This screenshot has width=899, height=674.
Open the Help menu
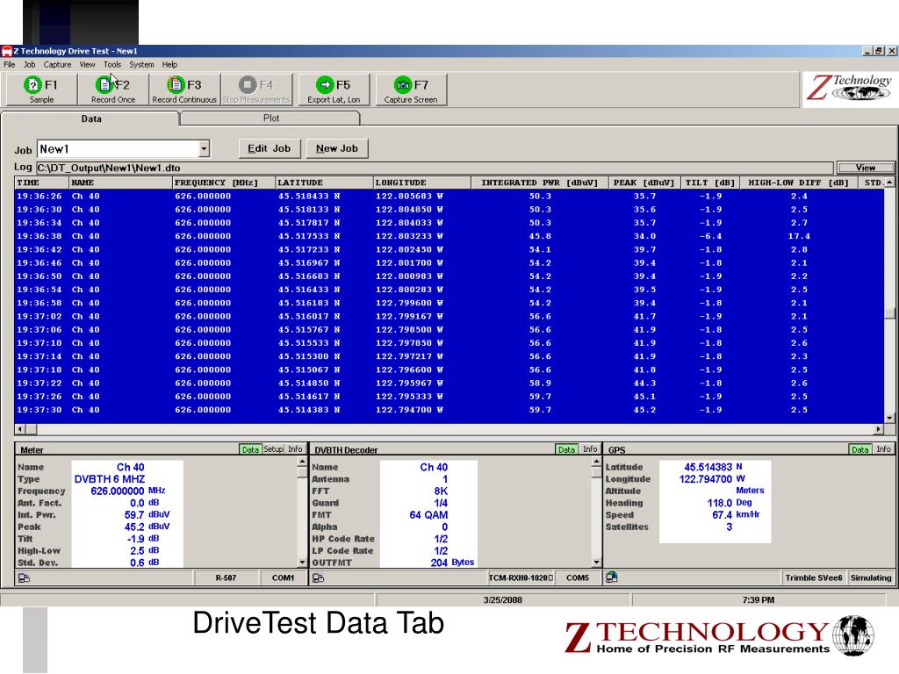click(x=169, y=65)
